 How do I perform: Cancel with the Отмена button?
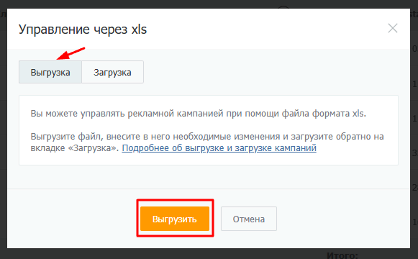(x=249, y=219)
